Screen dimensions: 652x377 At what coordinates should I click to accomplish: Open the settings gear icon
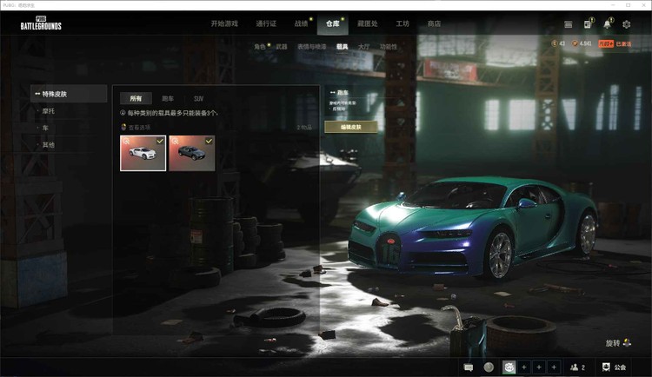(626, 24)
